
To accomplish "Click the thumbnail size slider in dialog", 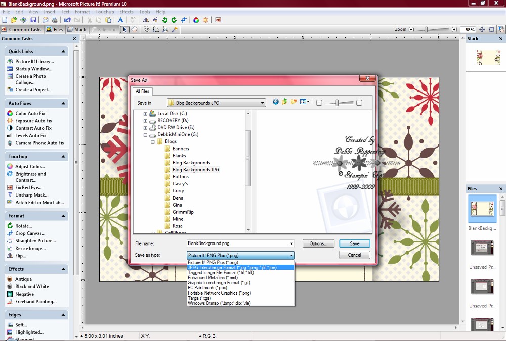I will click(337, 103).
